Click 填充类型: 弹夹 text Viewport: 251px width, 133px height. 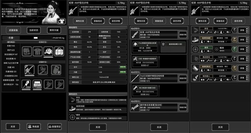[222, 67]
